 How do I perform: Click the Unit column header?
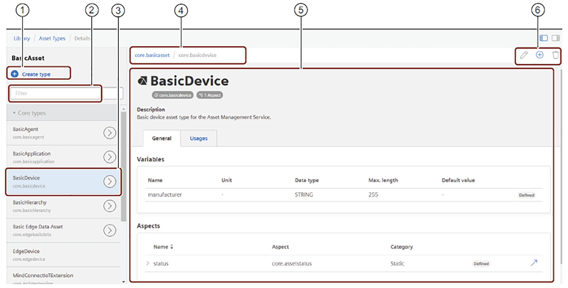[226, 180]
